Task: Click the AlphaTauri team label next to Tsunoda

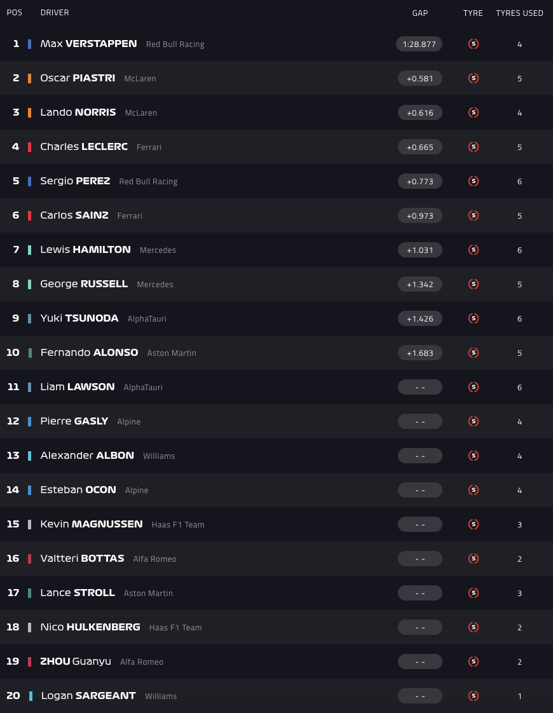Action: [147, 319]
